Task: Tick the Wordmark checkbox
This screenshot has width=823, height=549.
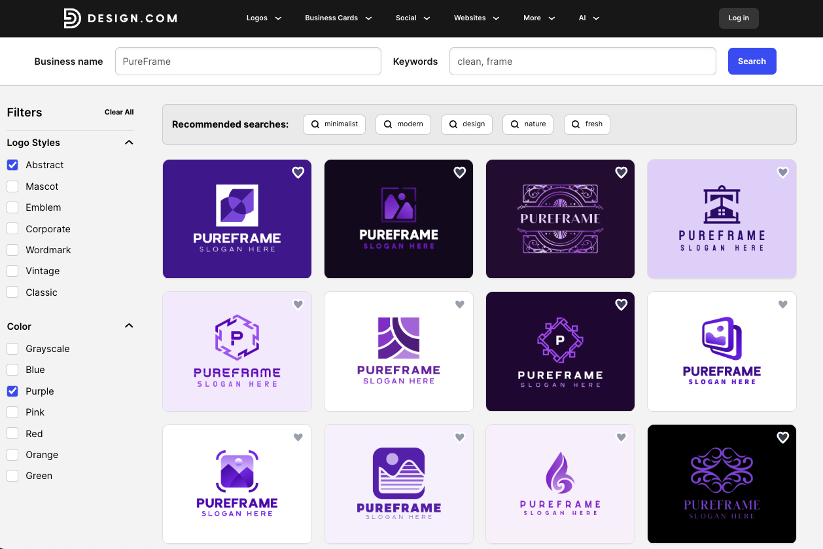Action: (12, 250)
